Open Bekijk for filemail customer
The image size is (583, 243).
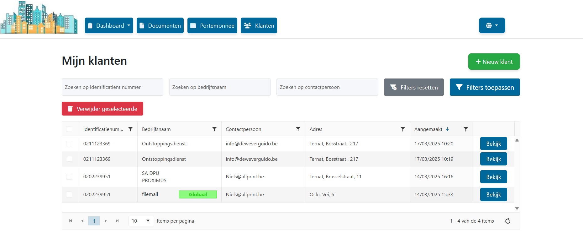(493, 195)
